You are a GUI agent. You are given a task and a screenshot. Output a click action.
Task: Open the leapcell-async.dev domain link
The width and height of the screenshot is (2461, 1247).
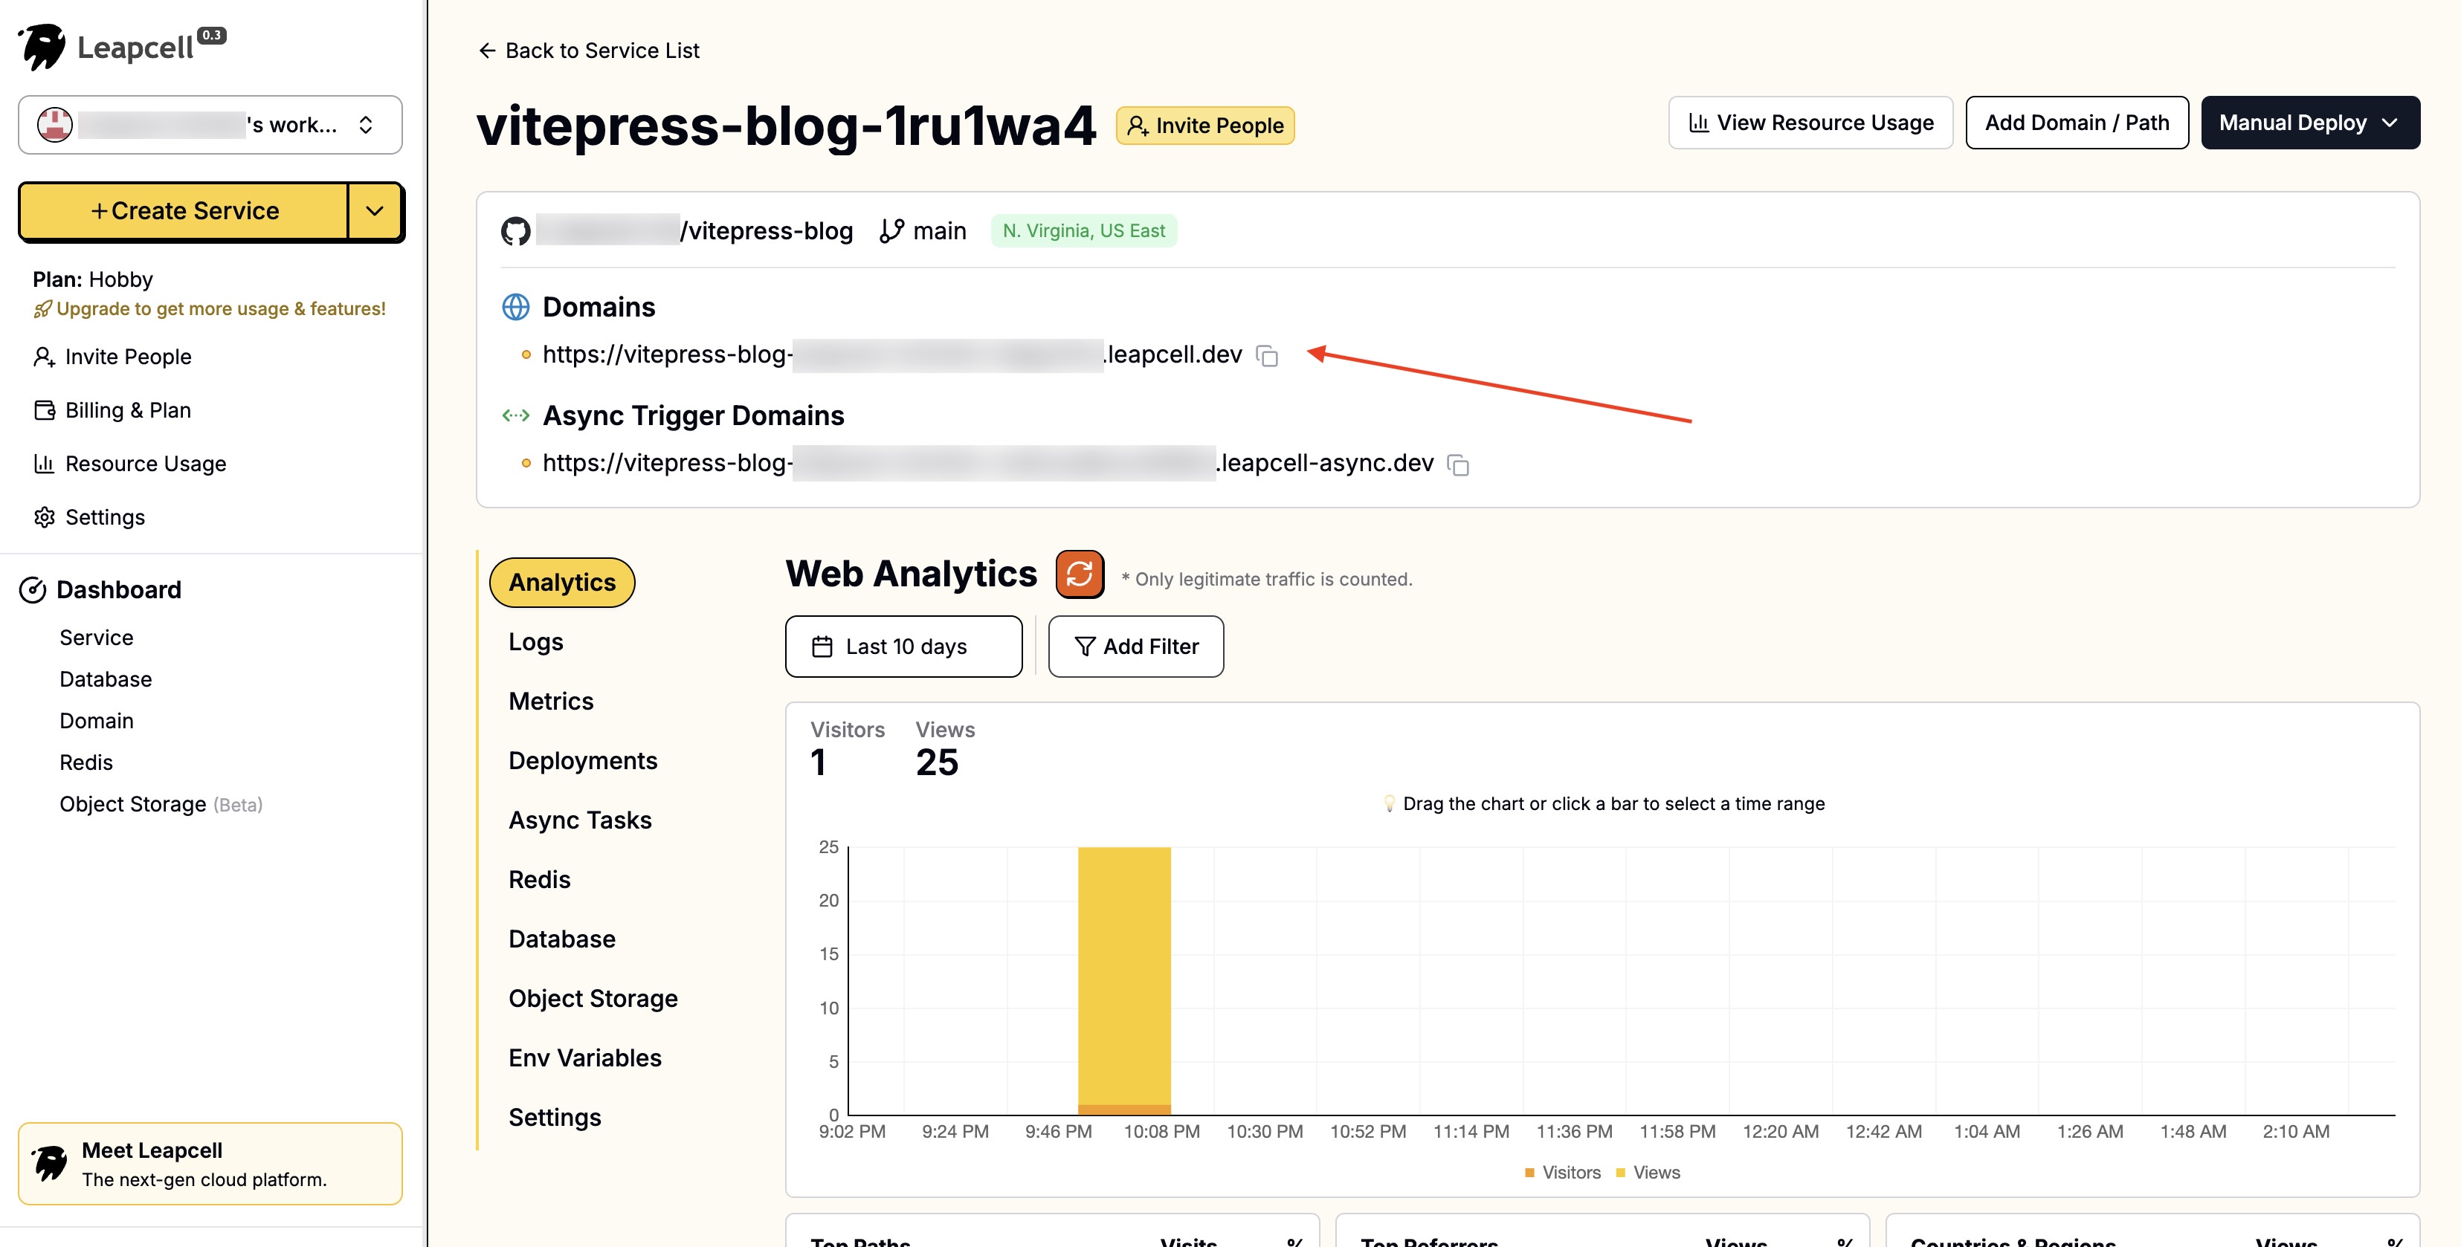pyautogui.click(x=988, y=463)
